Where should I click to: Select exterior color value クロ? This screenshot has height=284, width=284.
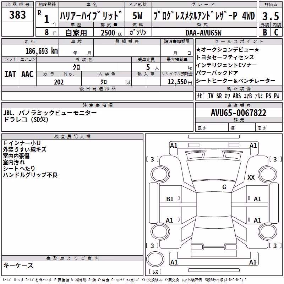point(76,67)
